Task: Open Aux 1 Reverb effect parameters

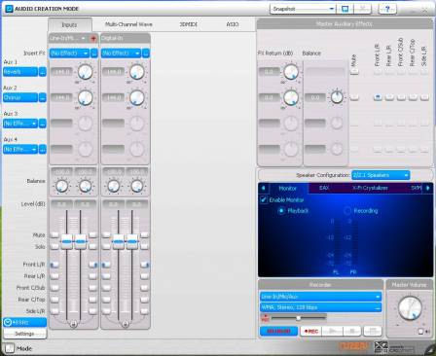Action: tap(43, 72)
